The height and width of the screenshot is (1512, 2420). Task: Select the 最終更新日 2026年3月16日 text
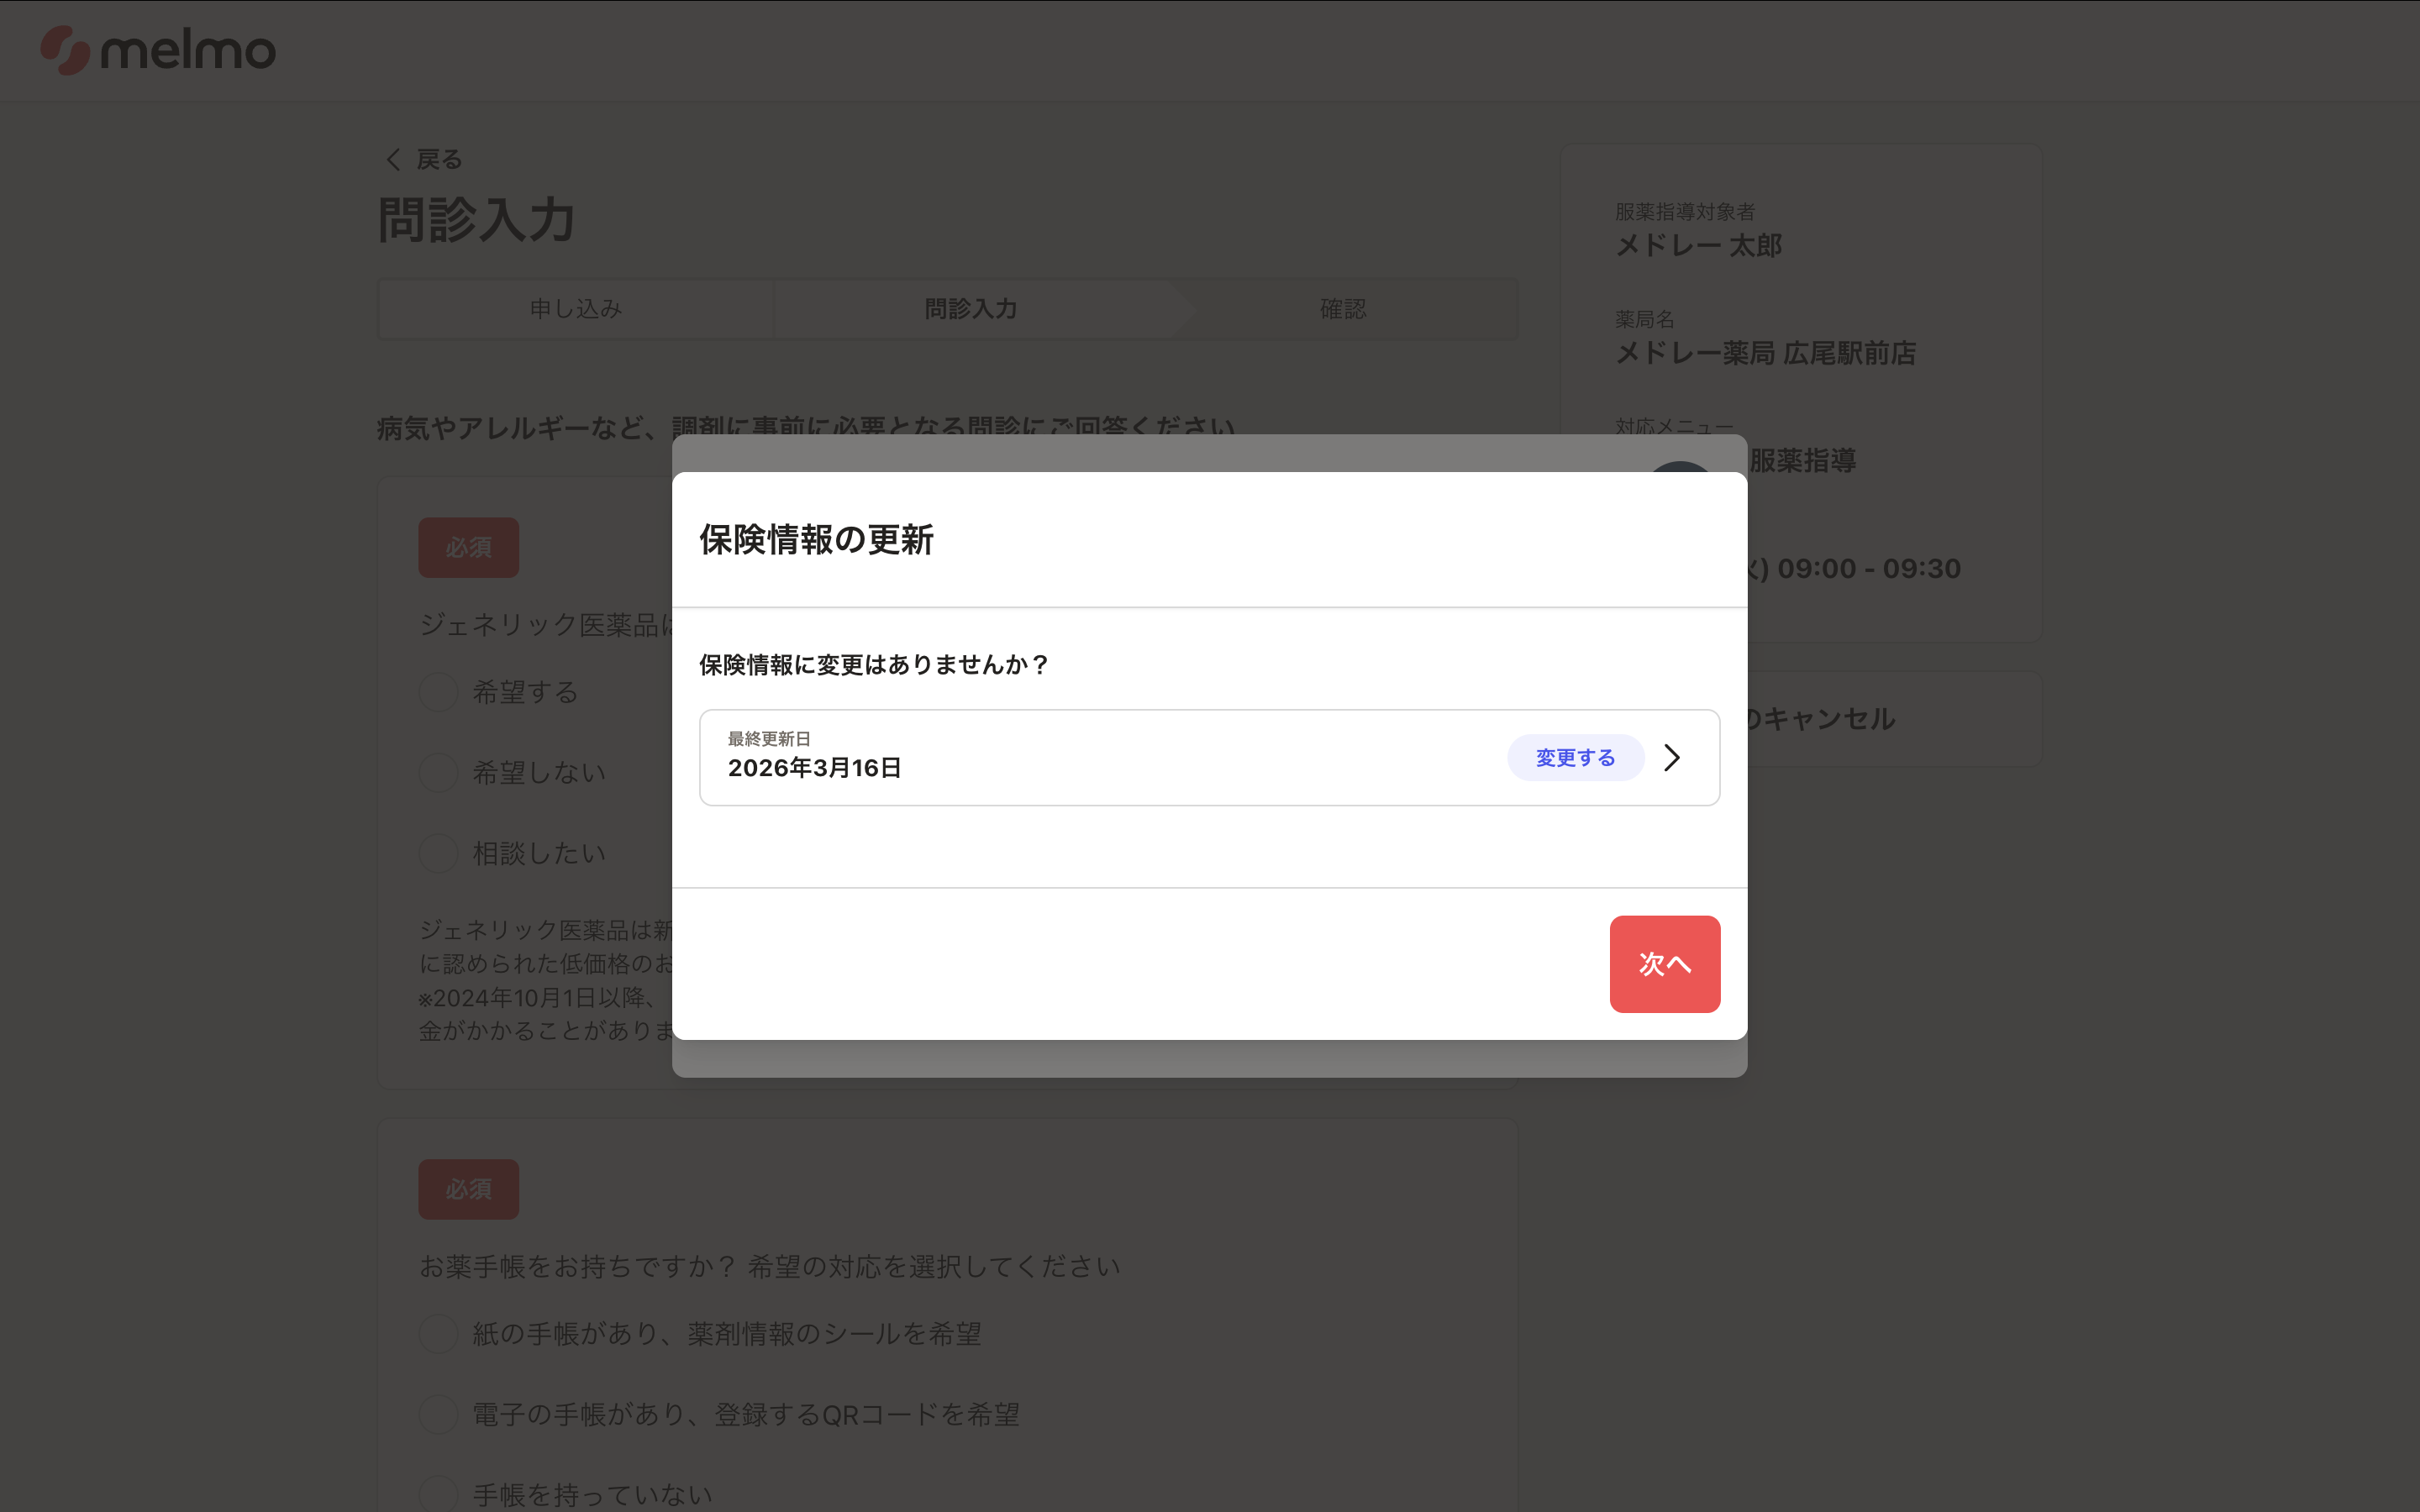(x=814, y=755)
